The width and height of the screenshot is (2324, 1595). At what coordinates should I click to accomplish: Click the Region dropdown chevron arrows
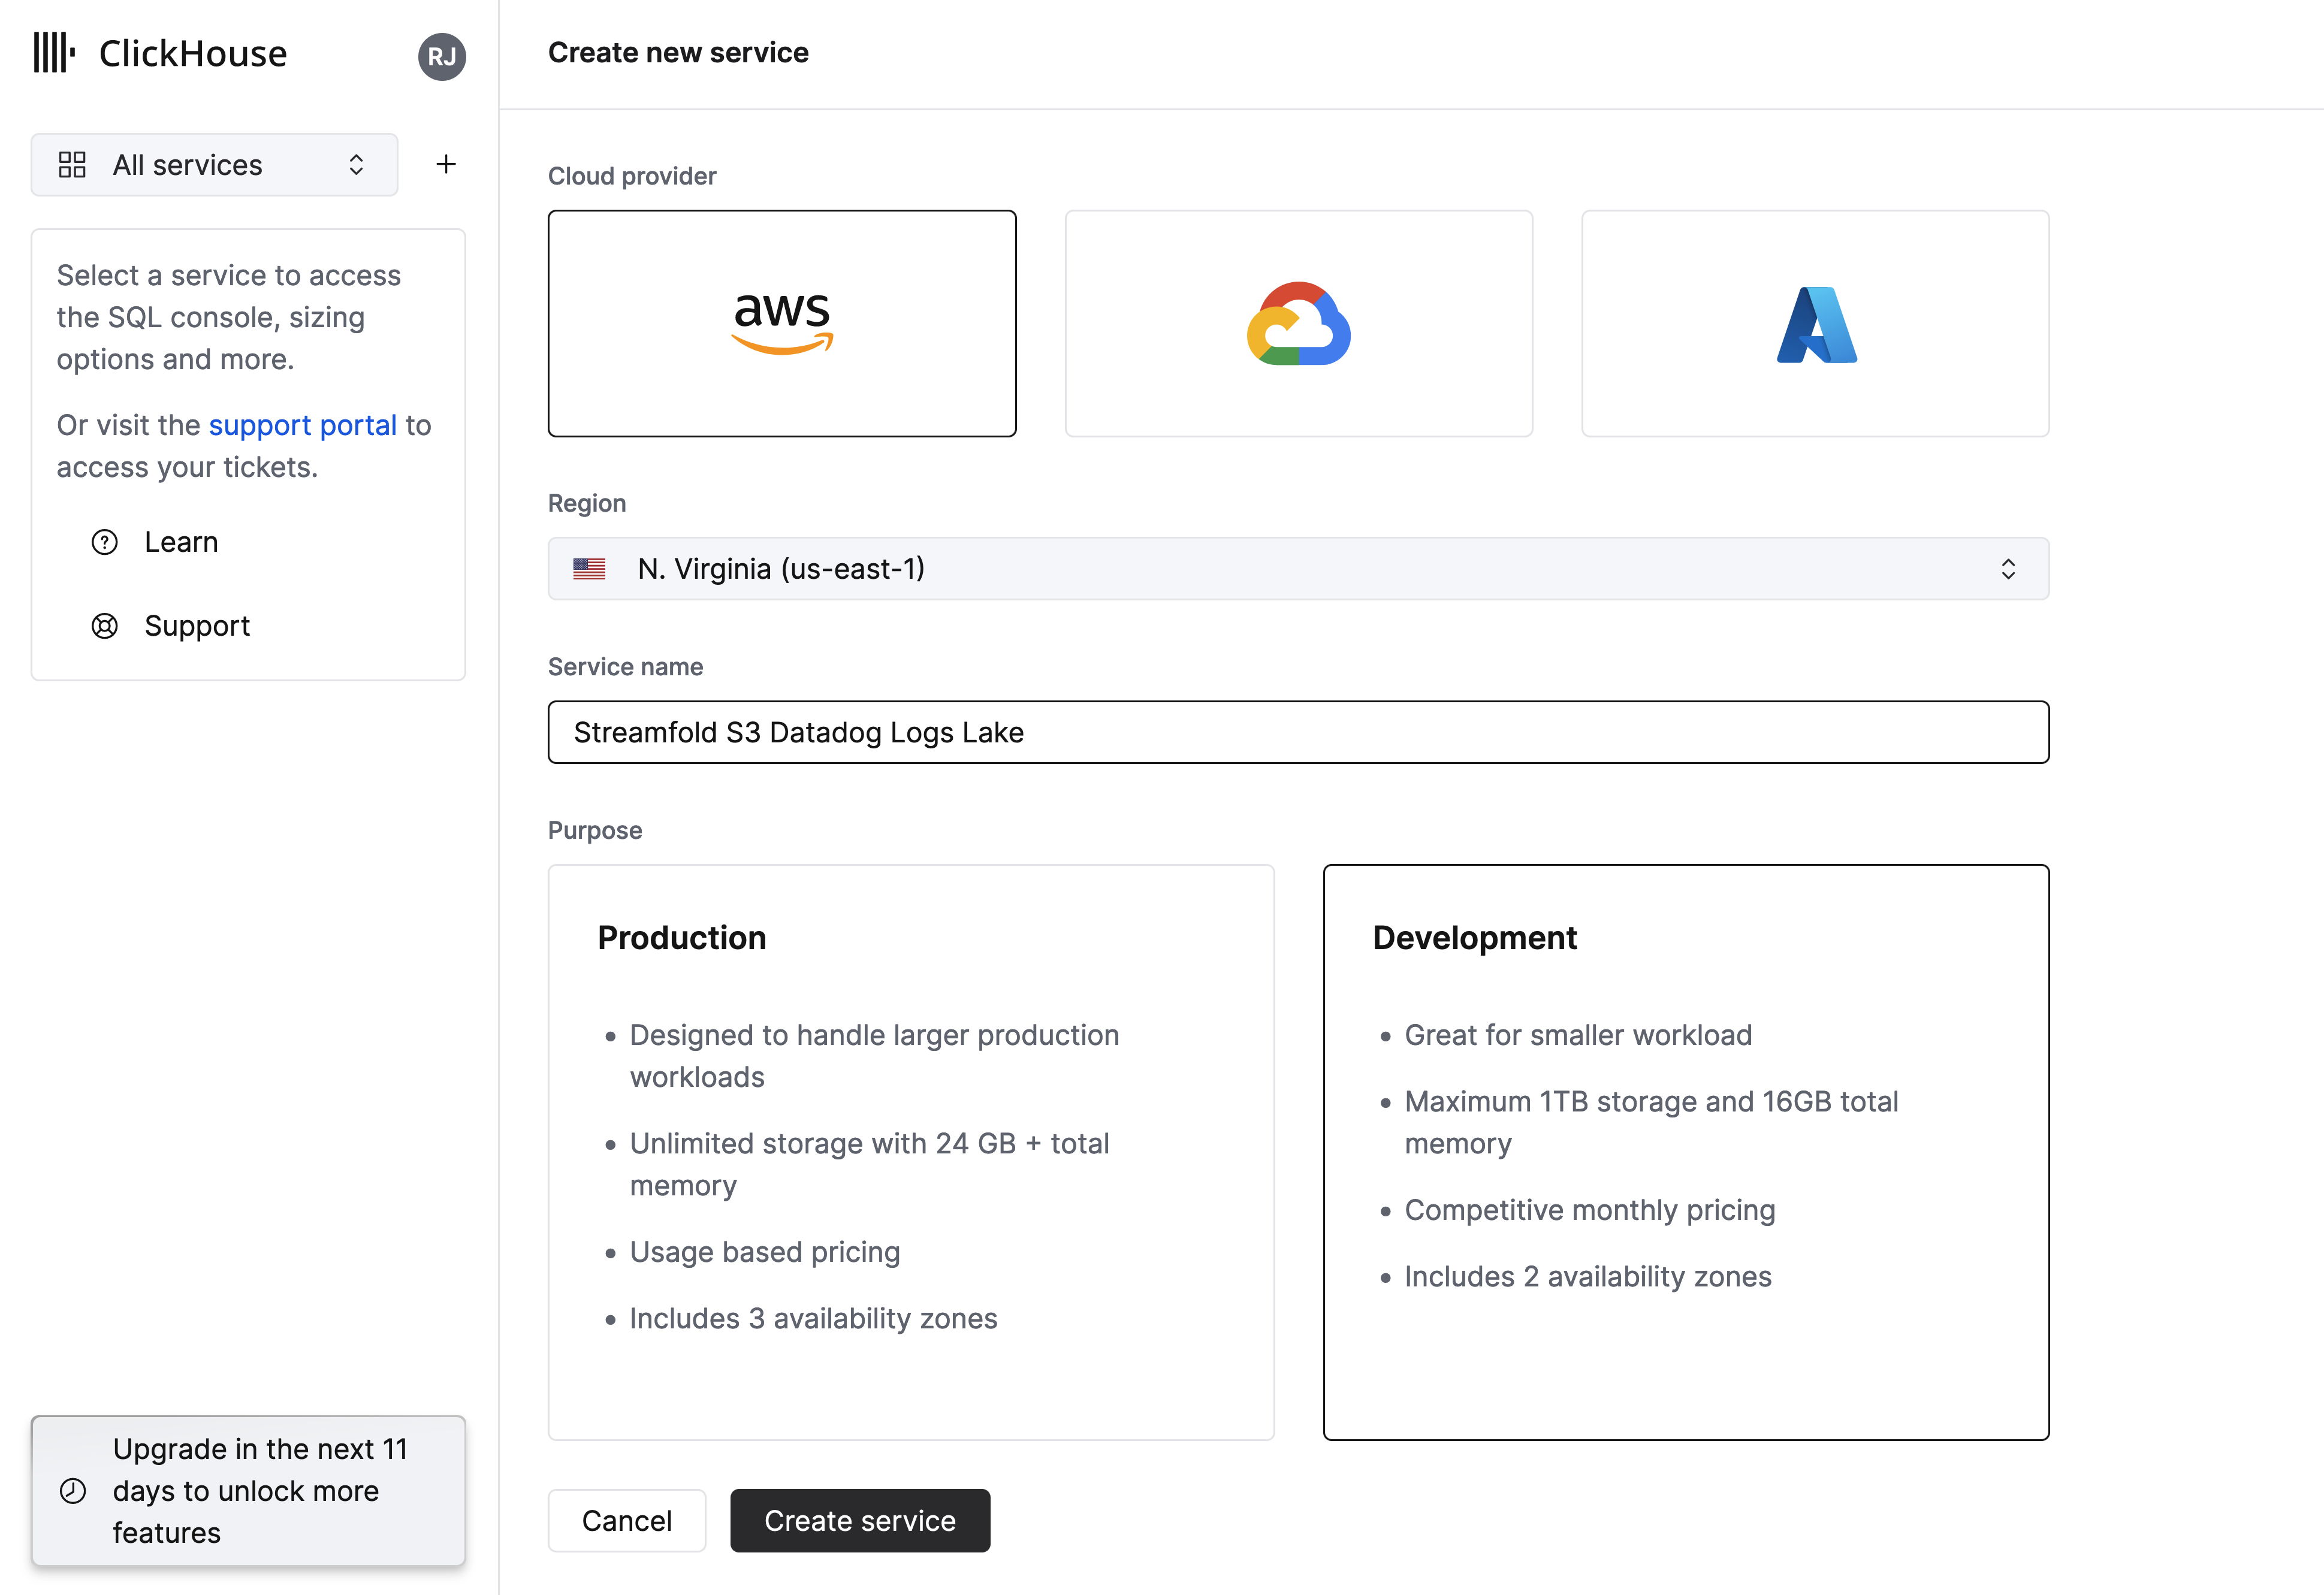[2007, 569]
